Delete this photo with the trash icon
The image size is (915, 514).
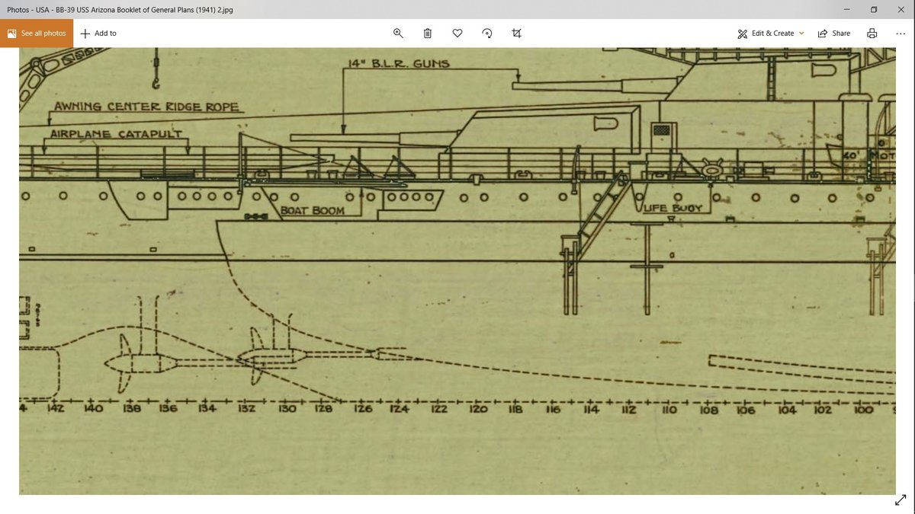point(428,34)
